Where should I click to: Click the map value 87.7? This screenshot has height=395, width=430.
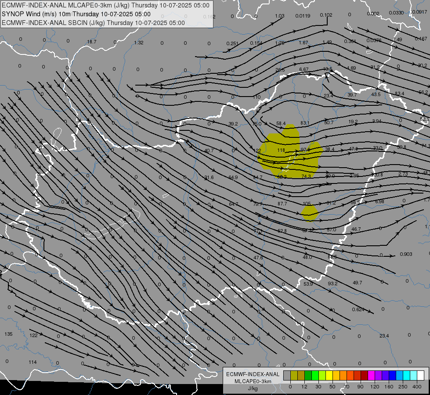(x=282, y=204)
